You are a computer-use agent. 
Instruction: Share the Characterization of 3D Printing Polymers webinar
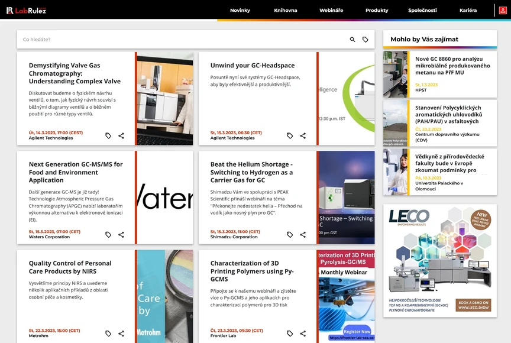(303, 333)
